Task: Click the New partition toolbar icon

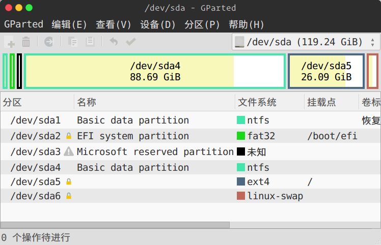Action: click(x=10, y=42)
